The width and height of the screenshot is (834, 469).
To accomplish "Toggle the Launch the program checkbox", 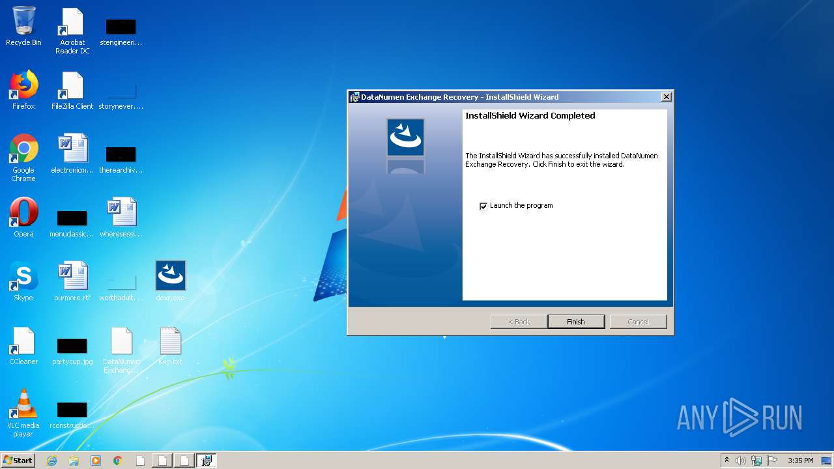I will [483, 206].
